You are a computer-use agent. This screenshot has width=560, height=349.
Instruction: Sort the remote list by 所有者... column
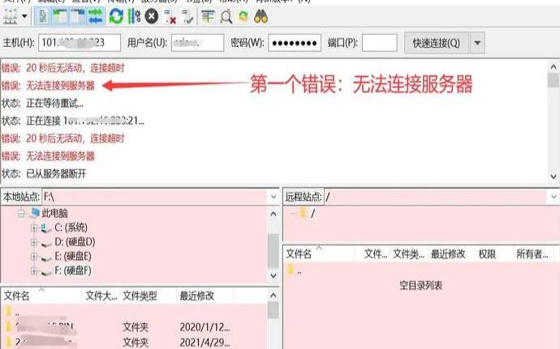point(534,253)
